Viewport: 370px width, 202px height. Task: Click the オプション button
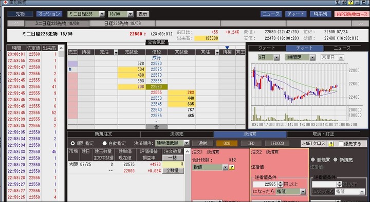[49, 14]
